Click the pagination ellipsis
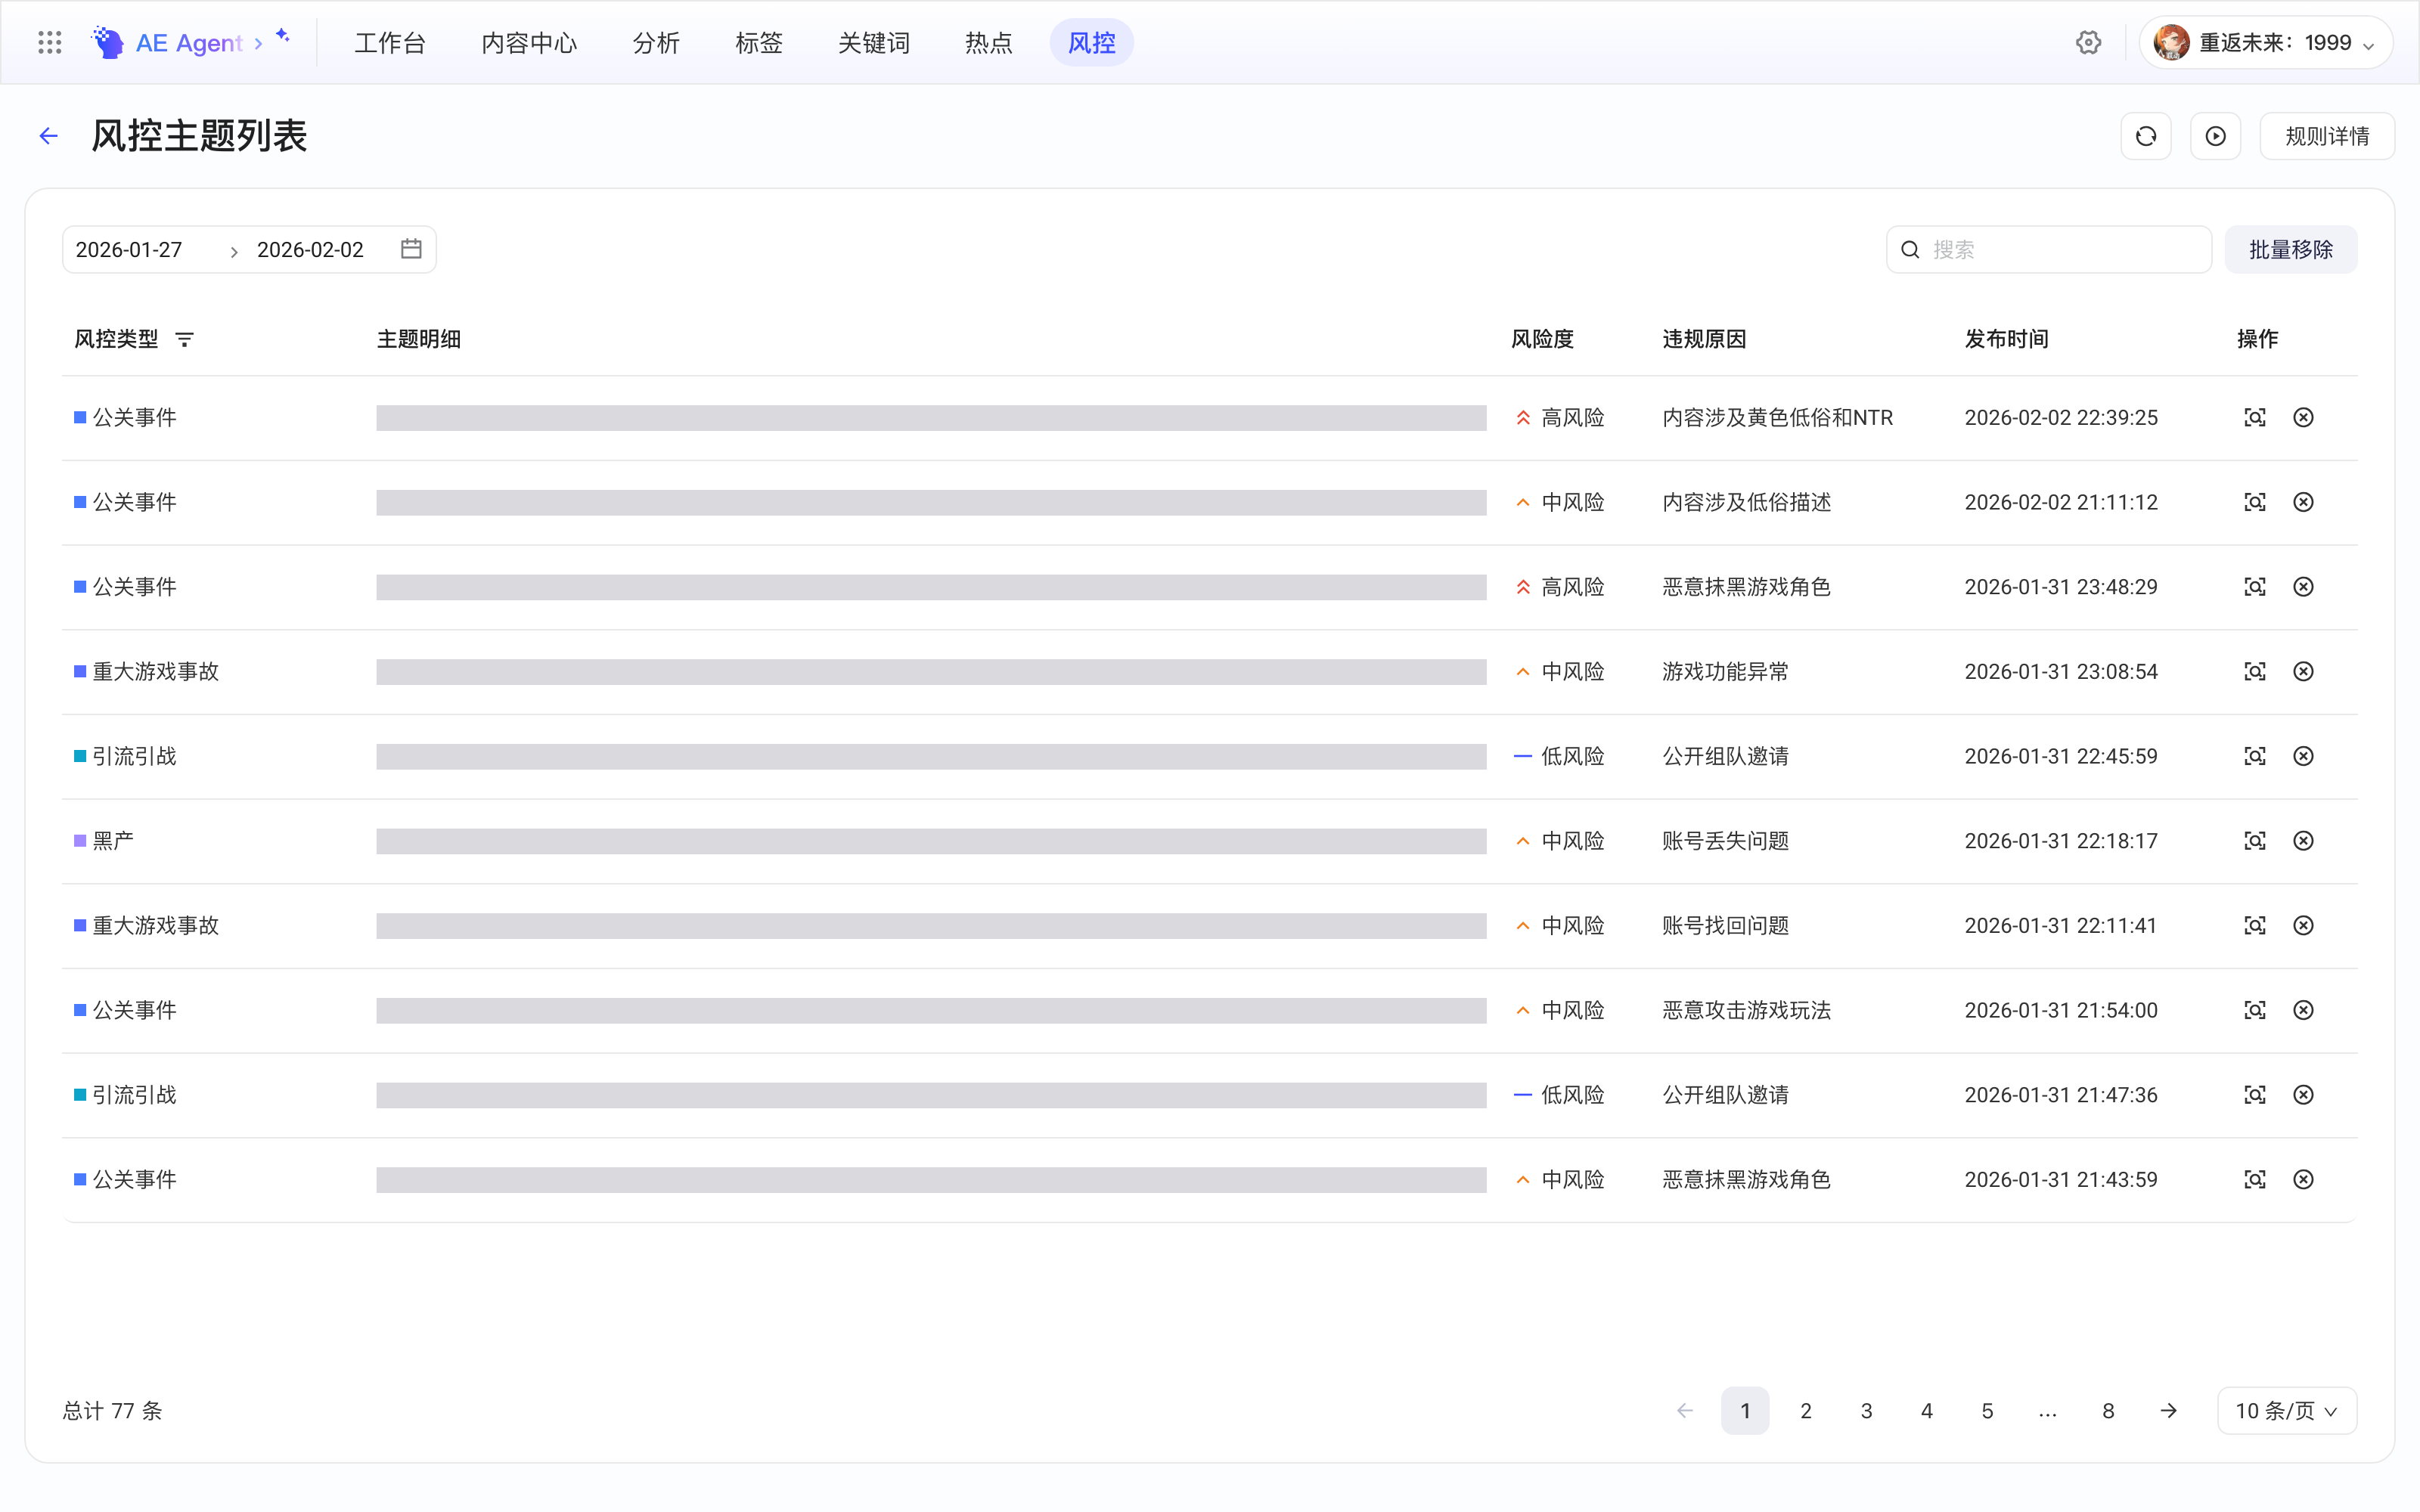Viewport: 2420px width, 1512px height. click(2047, 1411)
